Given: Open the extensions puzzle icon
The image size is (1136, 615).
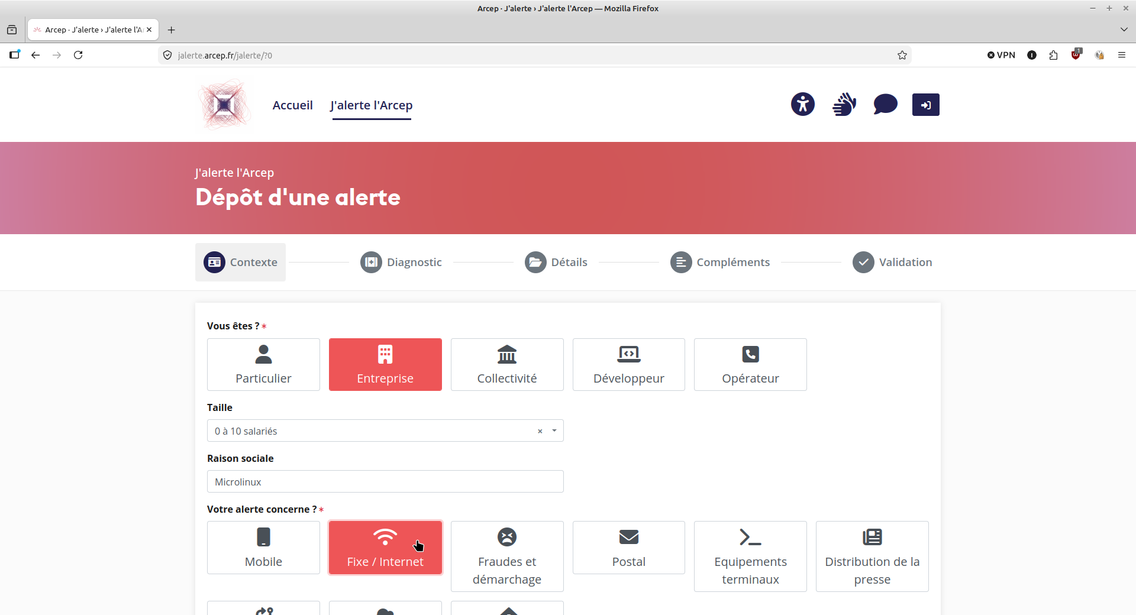Looking at the screenshot, I should tap(1053, 55).
